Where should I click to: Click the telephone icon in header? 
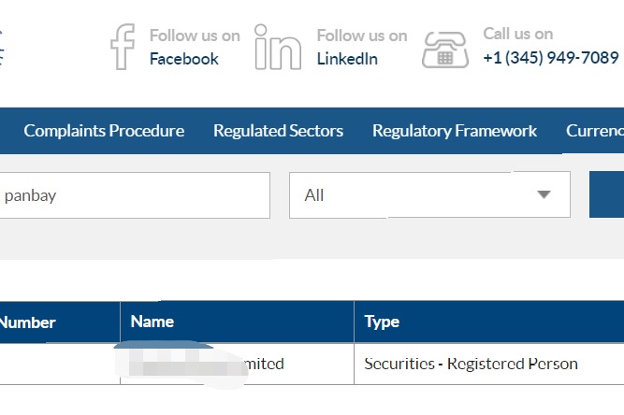(x=444, y=49)
